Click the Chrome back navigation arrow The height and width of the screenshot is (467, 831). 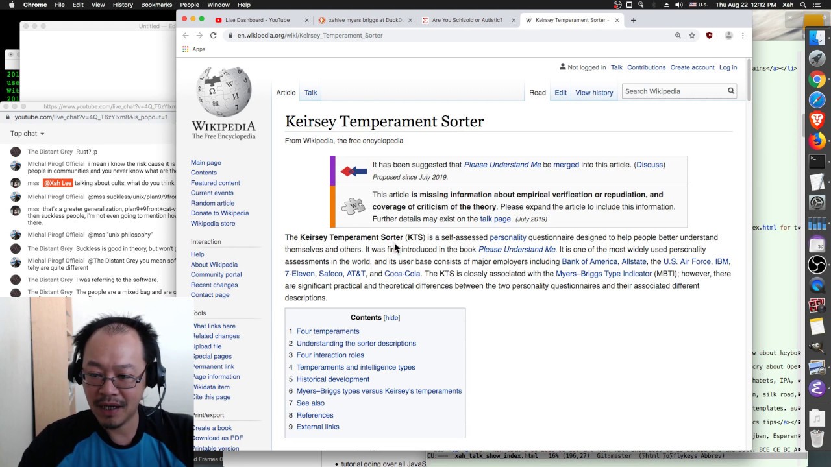186,36
